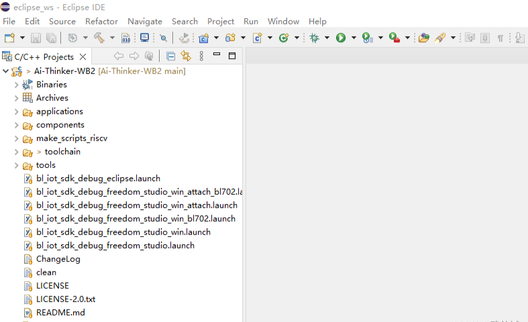Click the build configuration gear-clock icon
This screenshot has height=322, width=528.
(72, 38)
